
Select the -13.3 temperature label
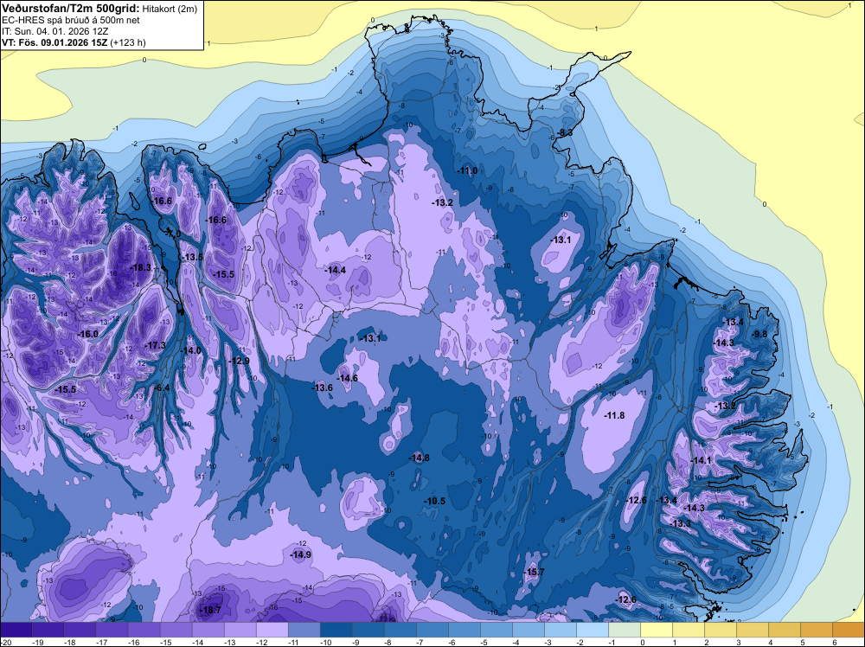click(682, 523)
